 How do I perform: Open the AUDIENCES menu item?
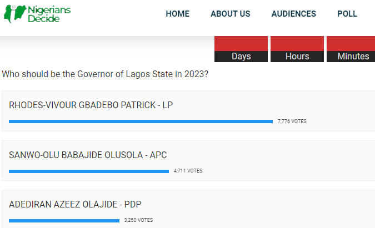pyautogui.click(x=294, y=14)
